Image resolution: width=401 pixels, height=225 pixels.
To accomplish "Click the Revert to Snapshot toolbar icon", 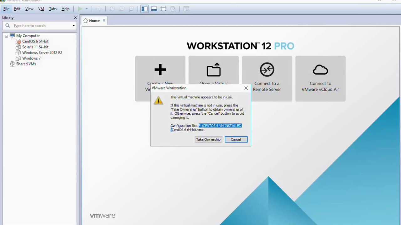I will pos(122,9).
